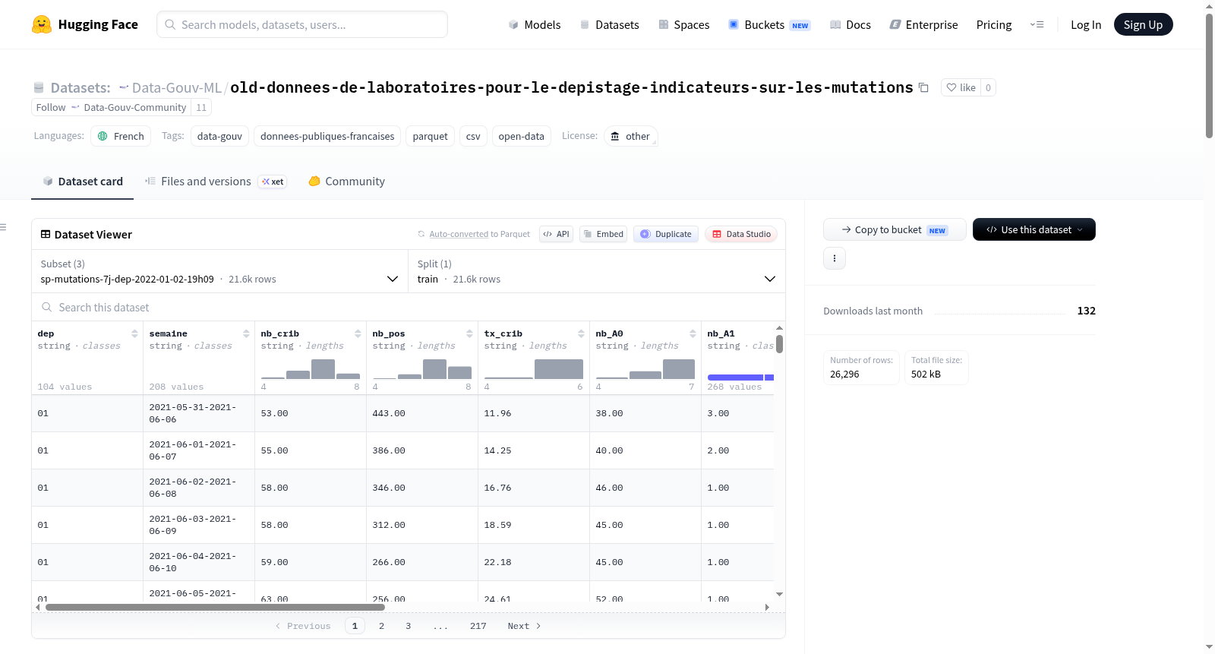Sort the nb_A0 column

693,333
